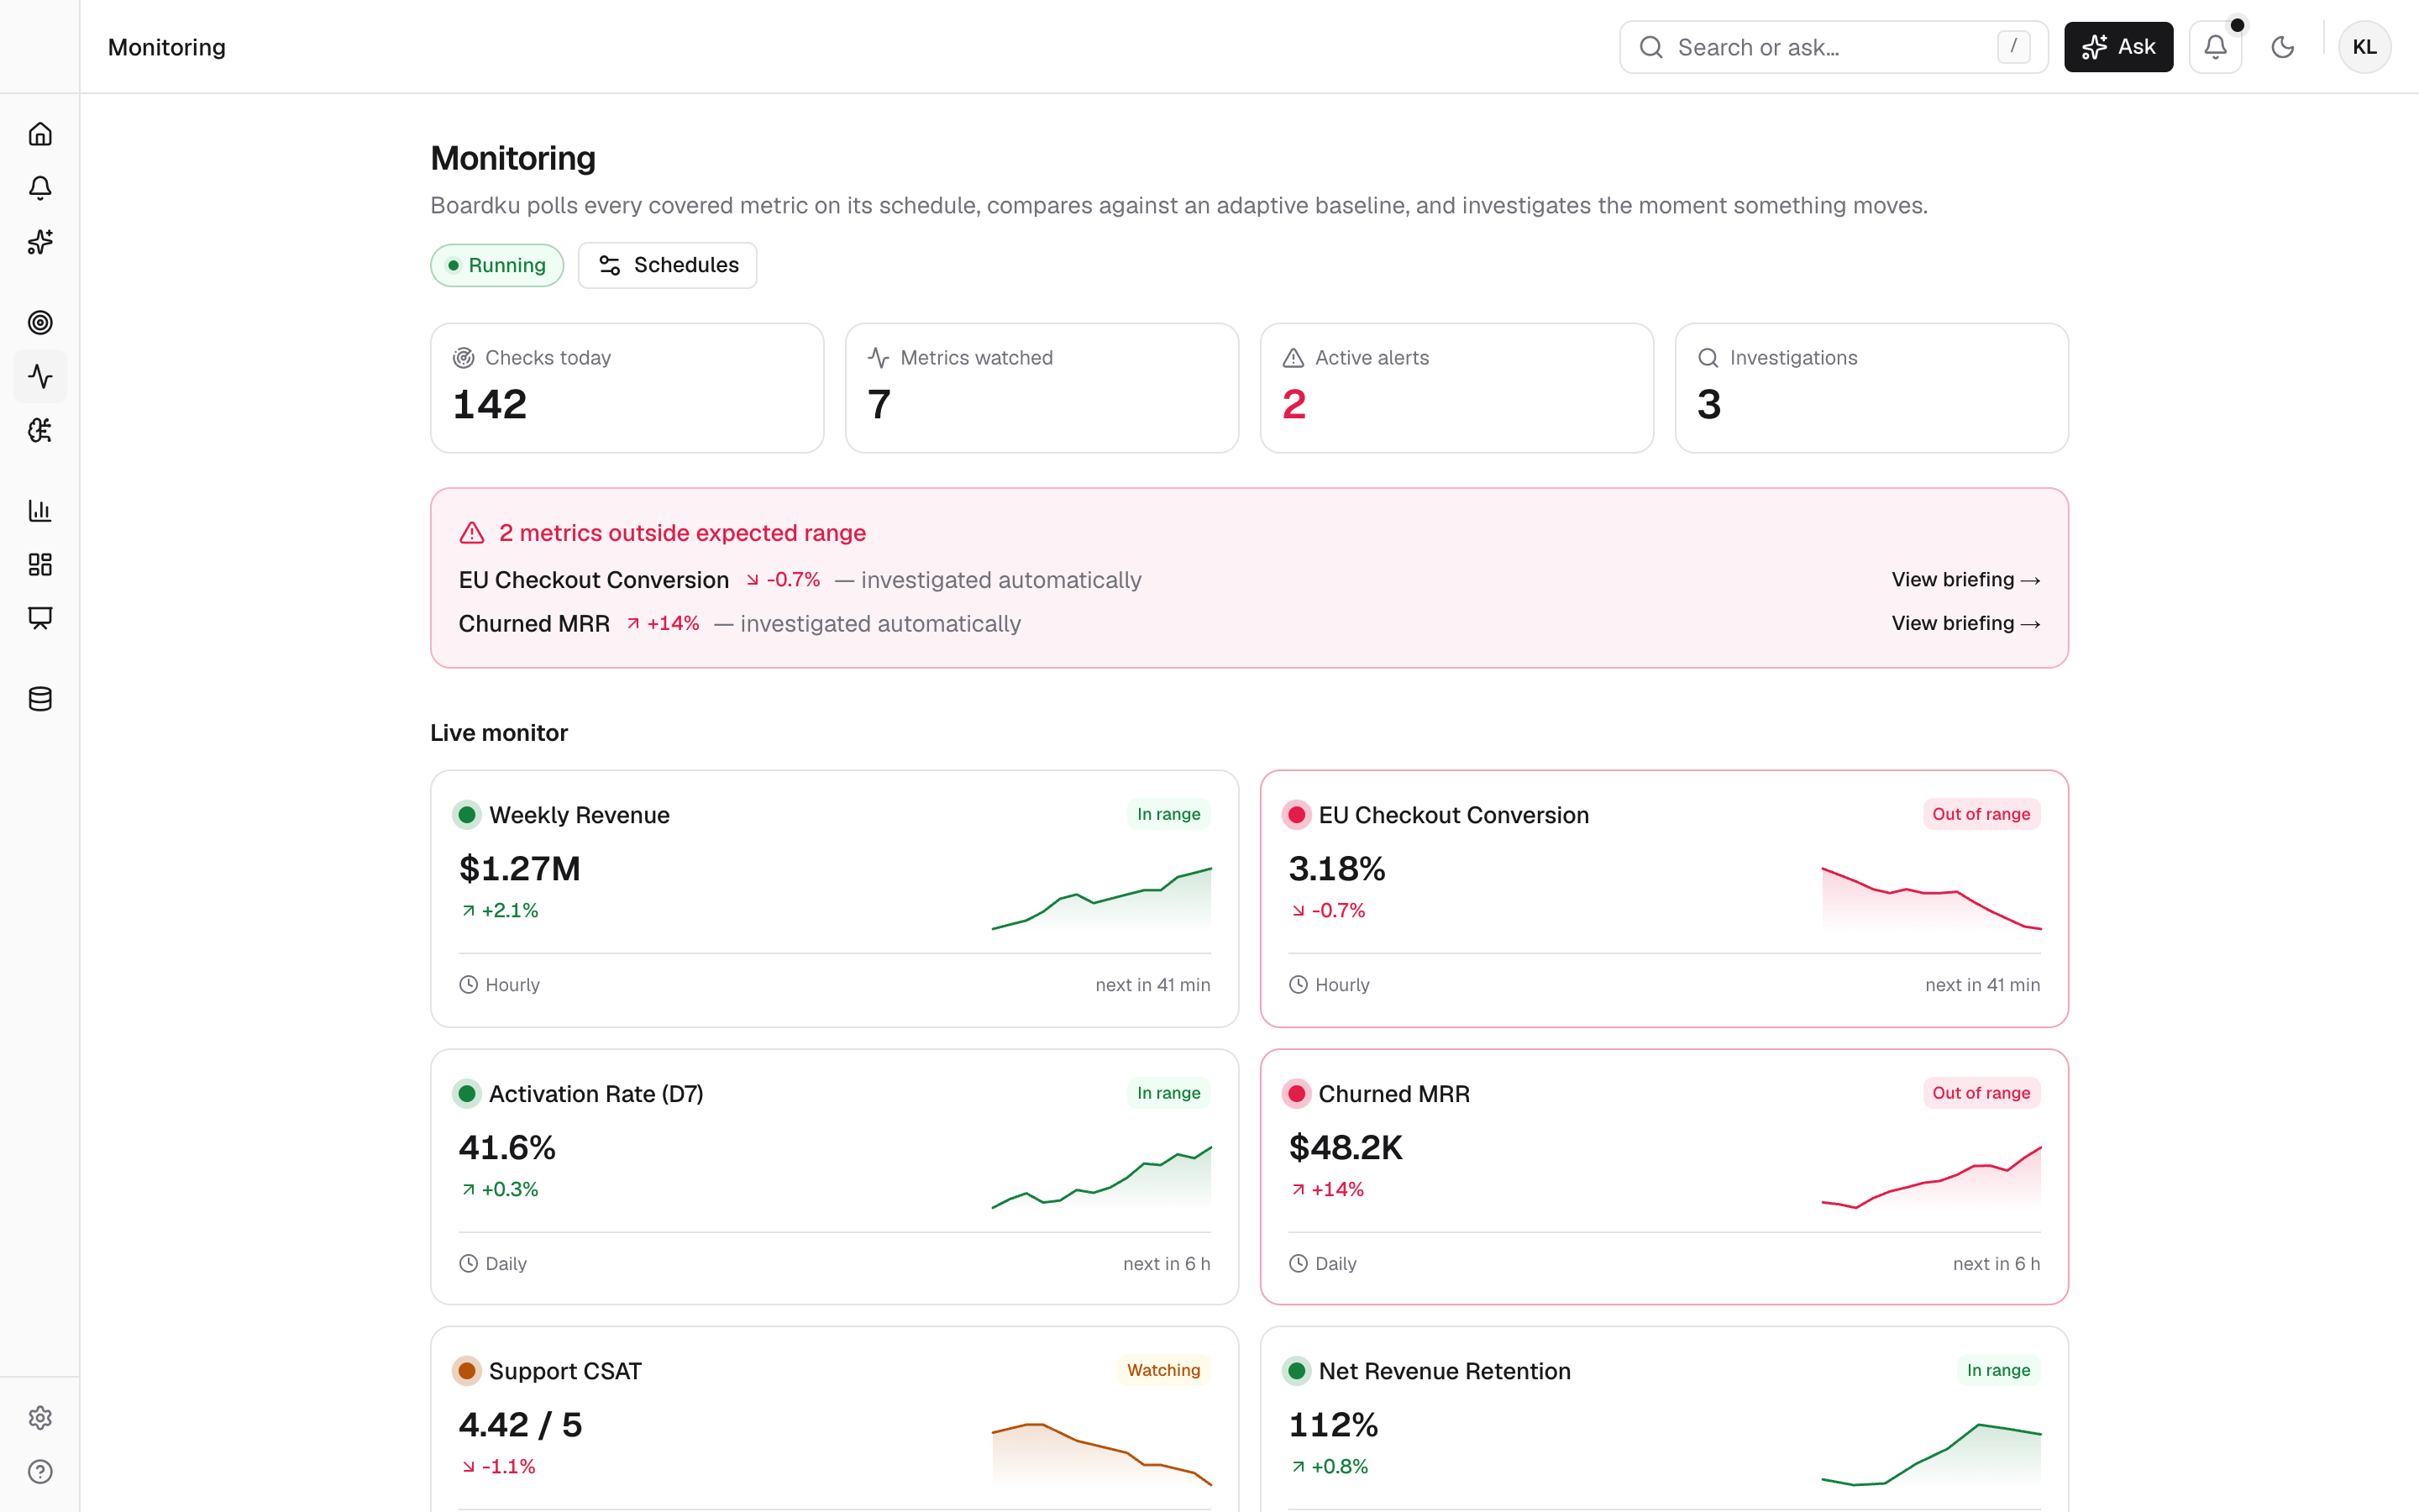Open the Home icon in sidebar
2419x1512 pixels.
point(40,134)
